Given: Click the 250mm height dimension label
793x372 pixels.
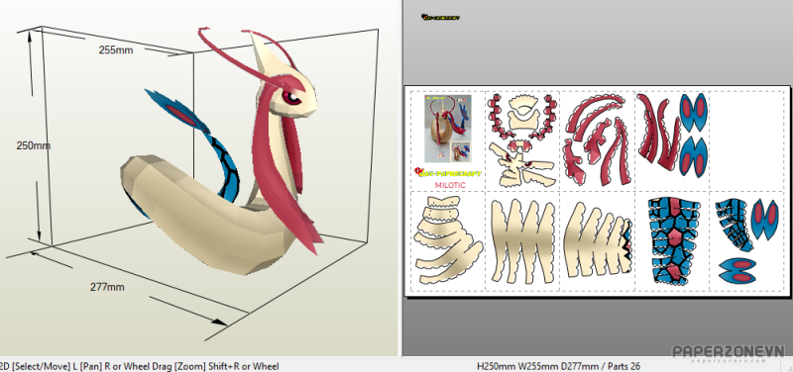Looking at the screenshot, I should point(34,145).
